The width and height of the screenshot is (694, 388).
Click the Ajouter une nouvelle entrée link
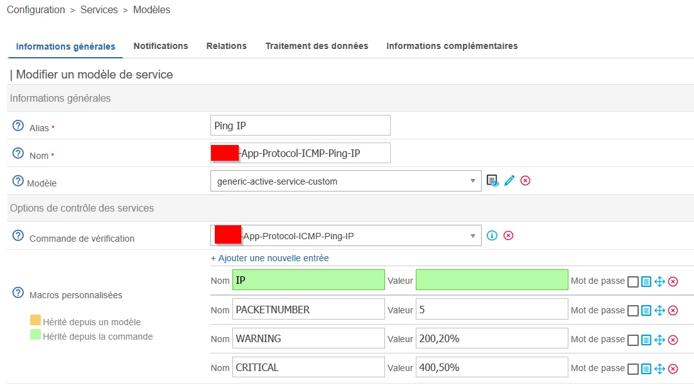click(x=269, y=258)
